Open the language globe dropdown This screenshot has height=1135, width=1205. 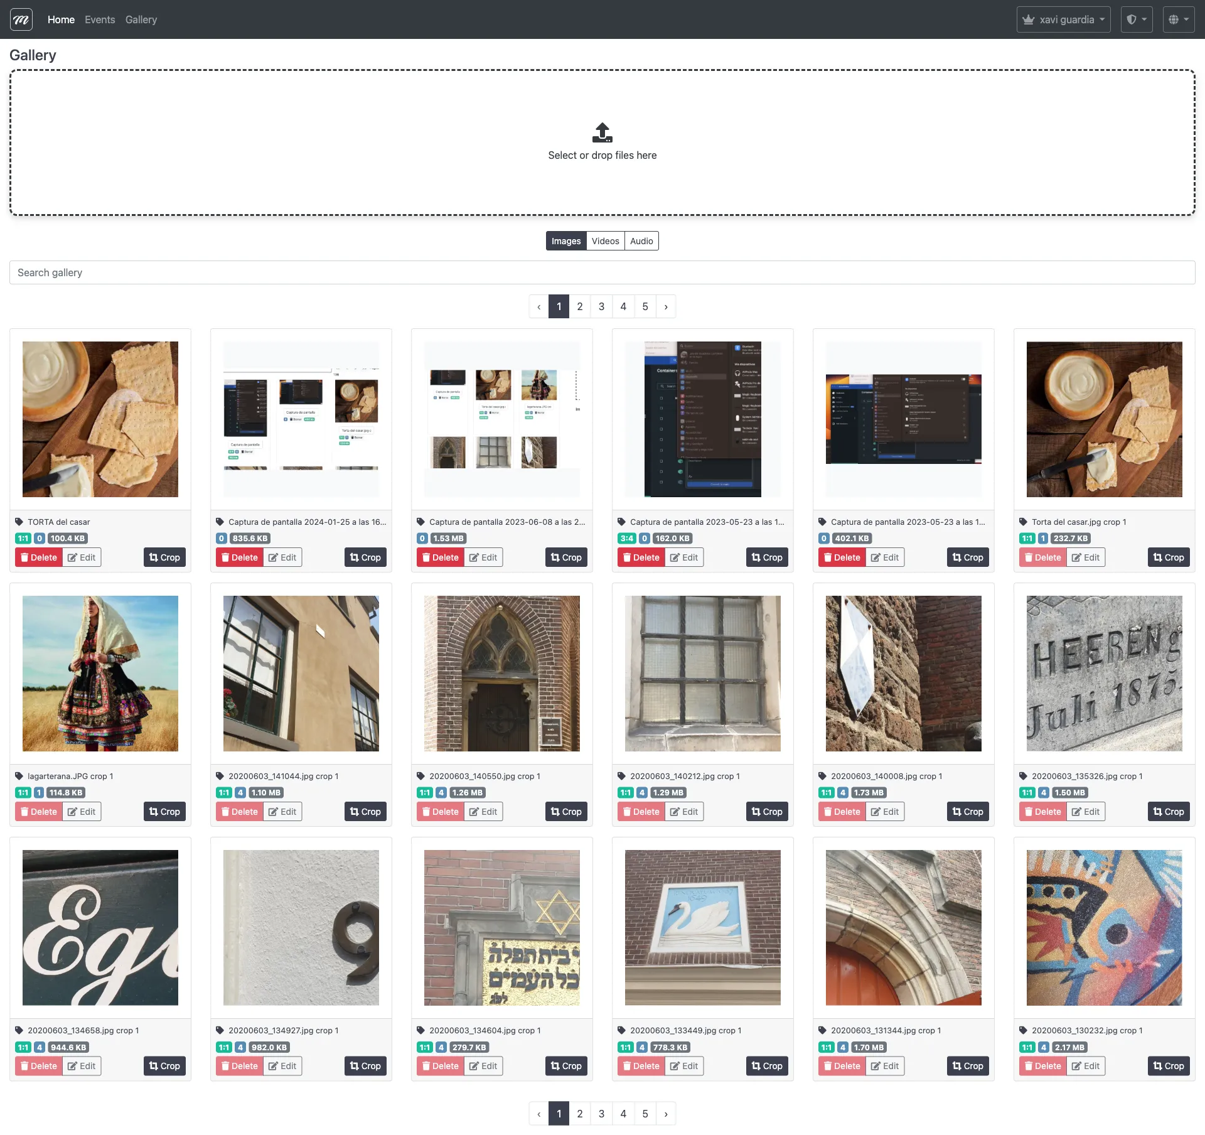(1178, 19)
